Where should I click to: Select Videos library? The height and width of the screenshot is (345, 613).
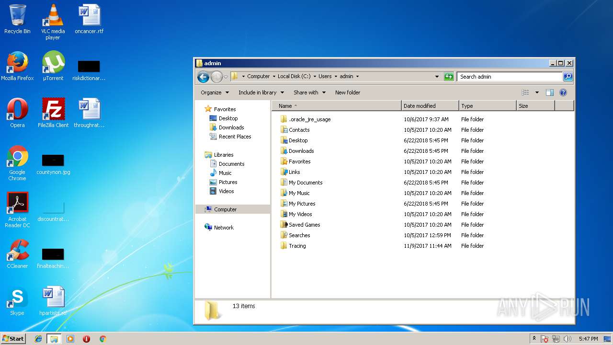pyautogui.click(x=226, y=191)
